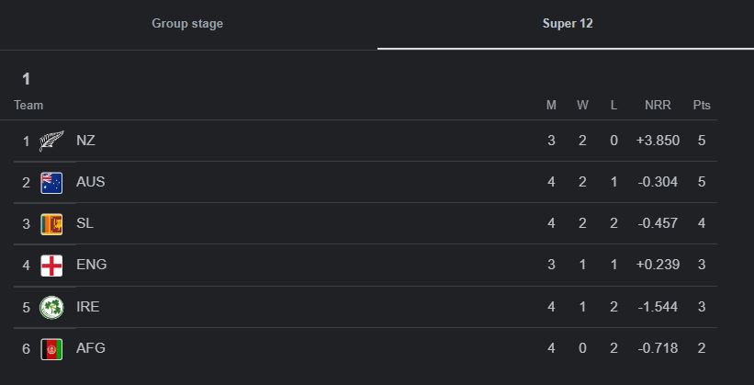Click the AFG team name
The height and width of the screenshot is (385, 754).
point(90,348)
